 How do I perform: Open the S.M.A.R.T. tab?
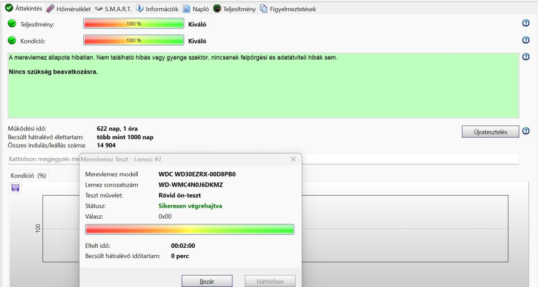click(113, 9)
